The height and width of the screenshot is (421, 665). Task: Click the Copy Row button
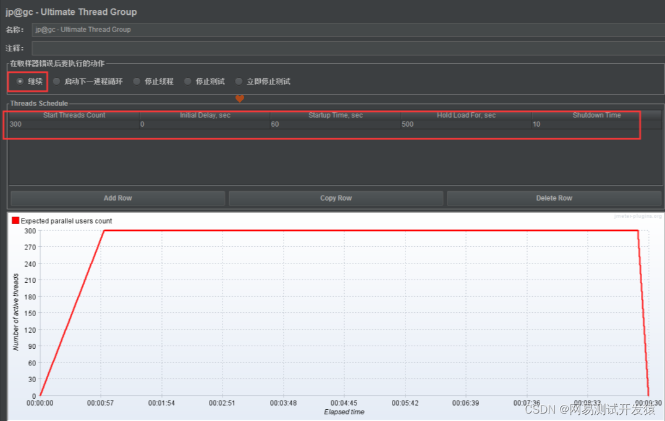(x=336, y=198)
